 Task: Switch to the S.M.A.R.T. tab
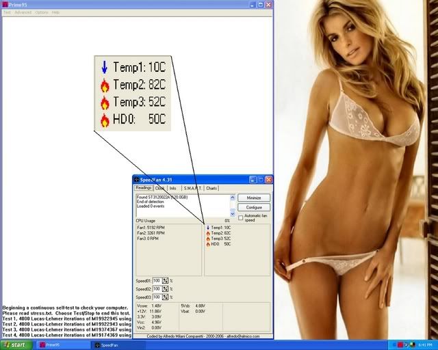(x=191, y=188)
